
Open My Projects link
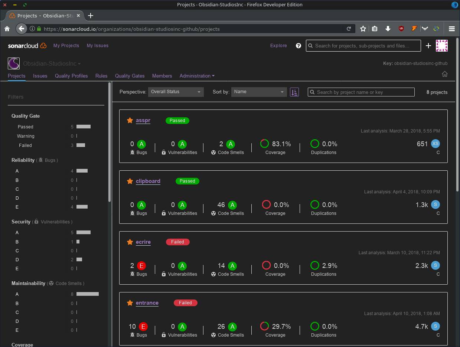[x=66, y=45]
